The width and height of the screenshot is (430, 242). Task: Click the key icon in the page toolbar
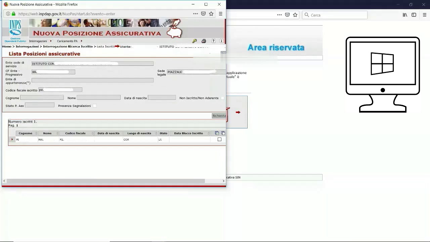coord(195,41)
